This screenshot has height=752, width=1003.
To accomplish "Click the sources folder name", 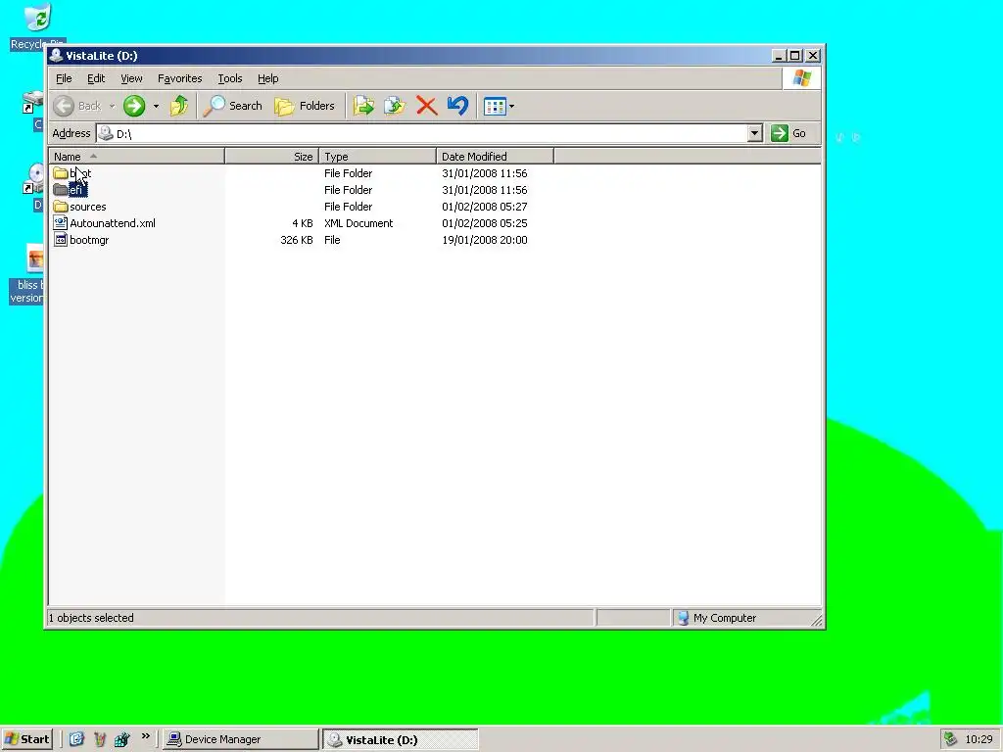I will [87, 207].
